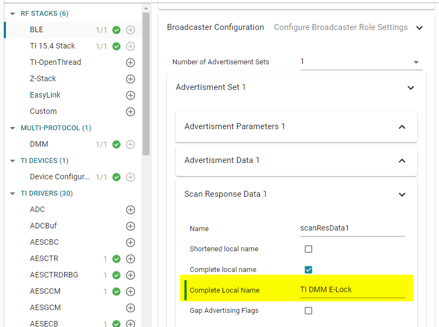The image size is (439, 327).
Task: Uncheck the Complete local name checkbox
Action: (308, 270)
